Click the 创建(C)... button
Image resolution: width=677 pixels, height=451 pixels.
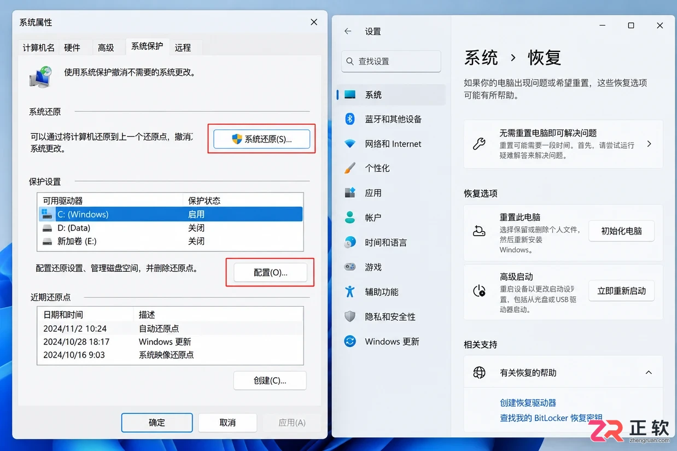click(270, 380)
